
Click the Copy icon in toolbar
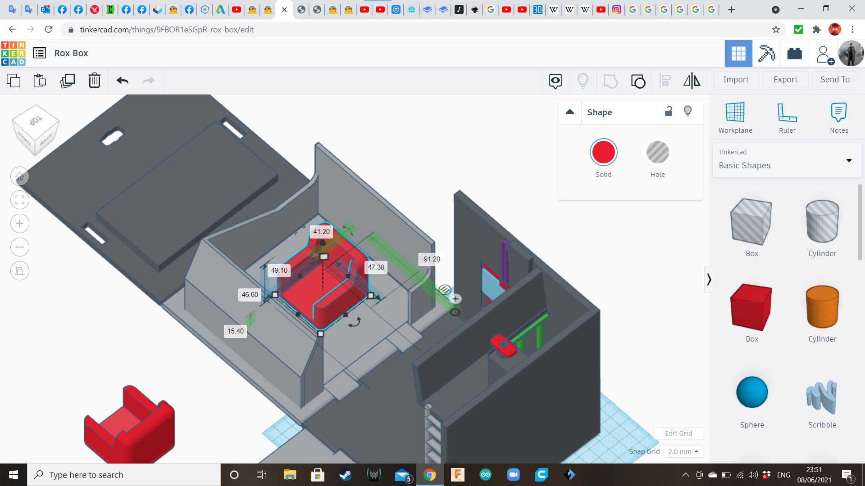[14, 81]
